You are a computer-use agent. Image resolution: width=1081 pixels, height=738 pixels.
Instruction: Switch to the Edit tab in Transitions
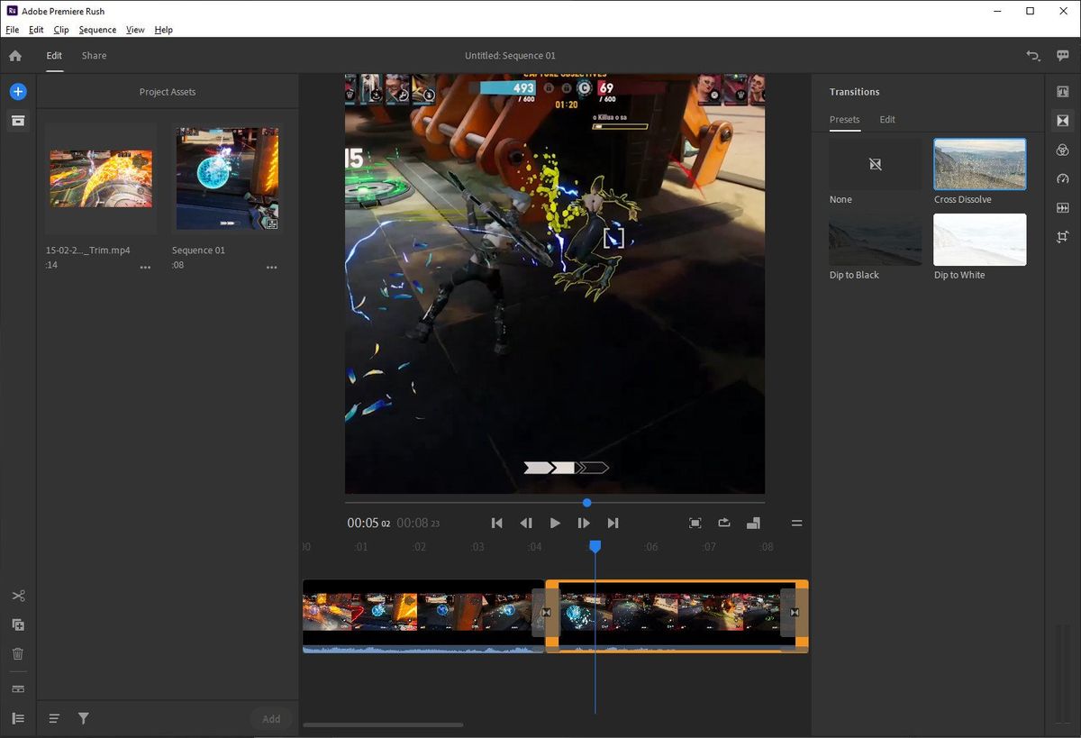pyautogui.click(x=887, y=119)
